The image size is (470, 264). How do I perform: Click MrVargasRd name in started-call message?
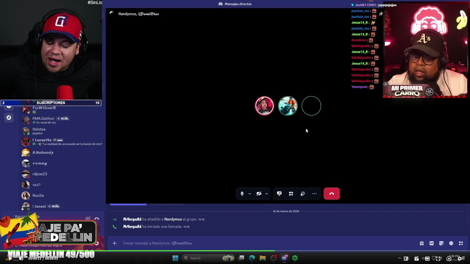[132, 227]
